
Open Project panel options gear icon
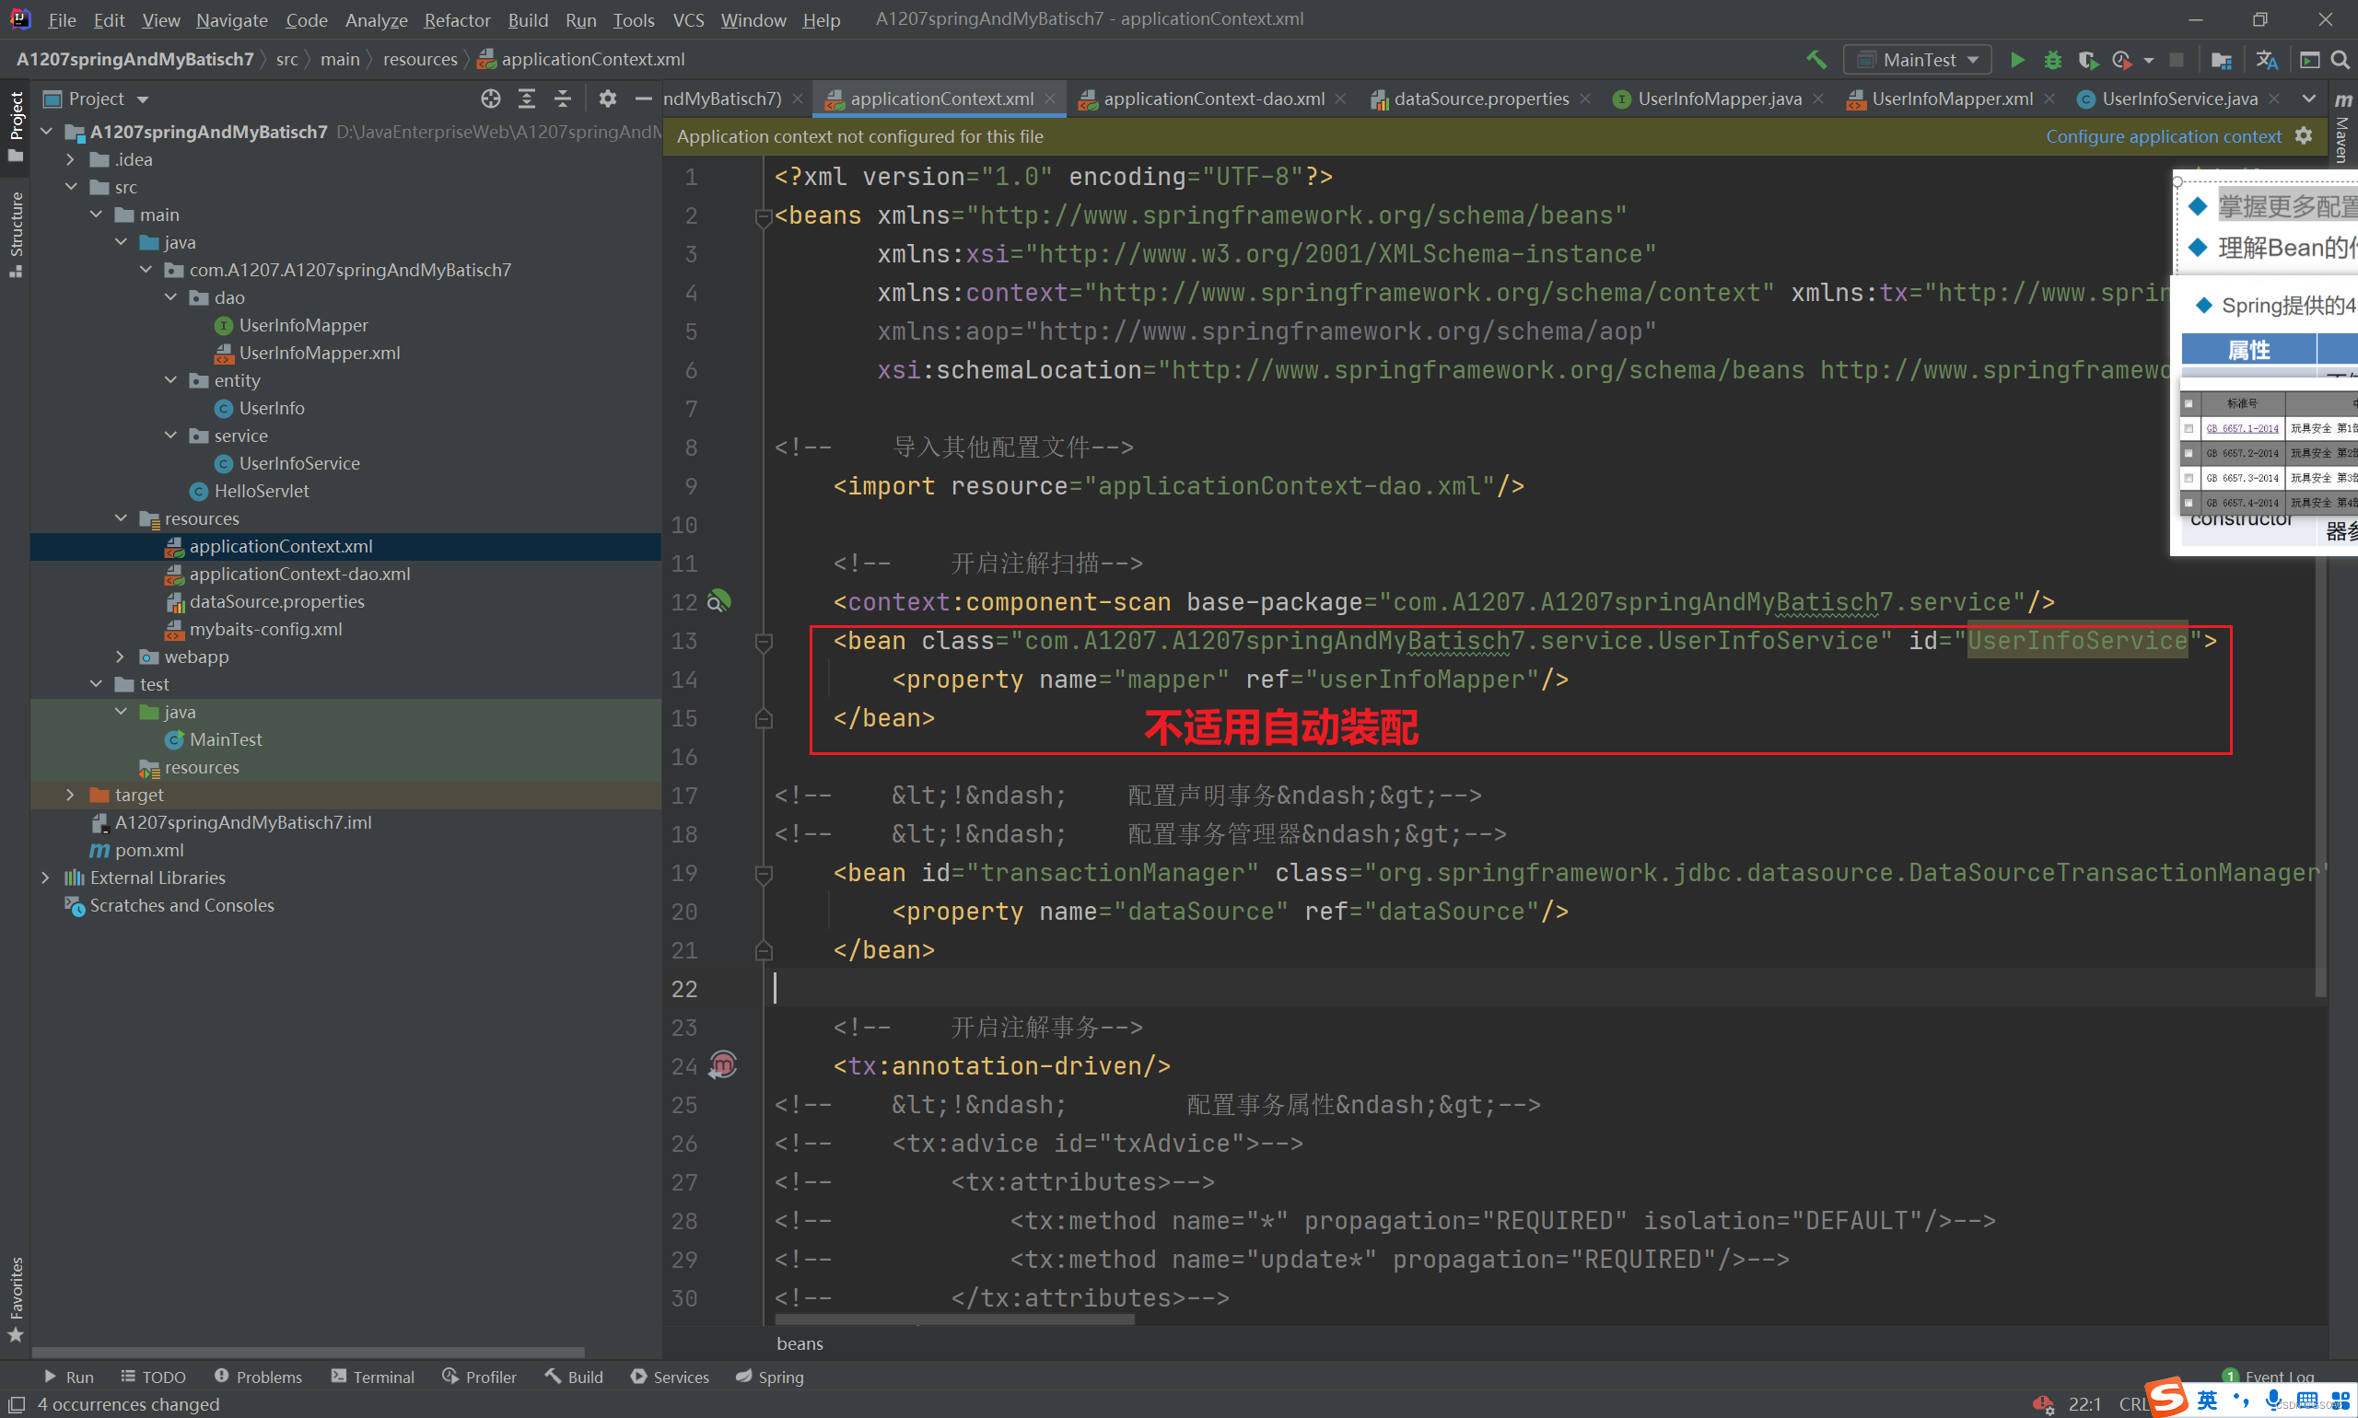(607, 99)
